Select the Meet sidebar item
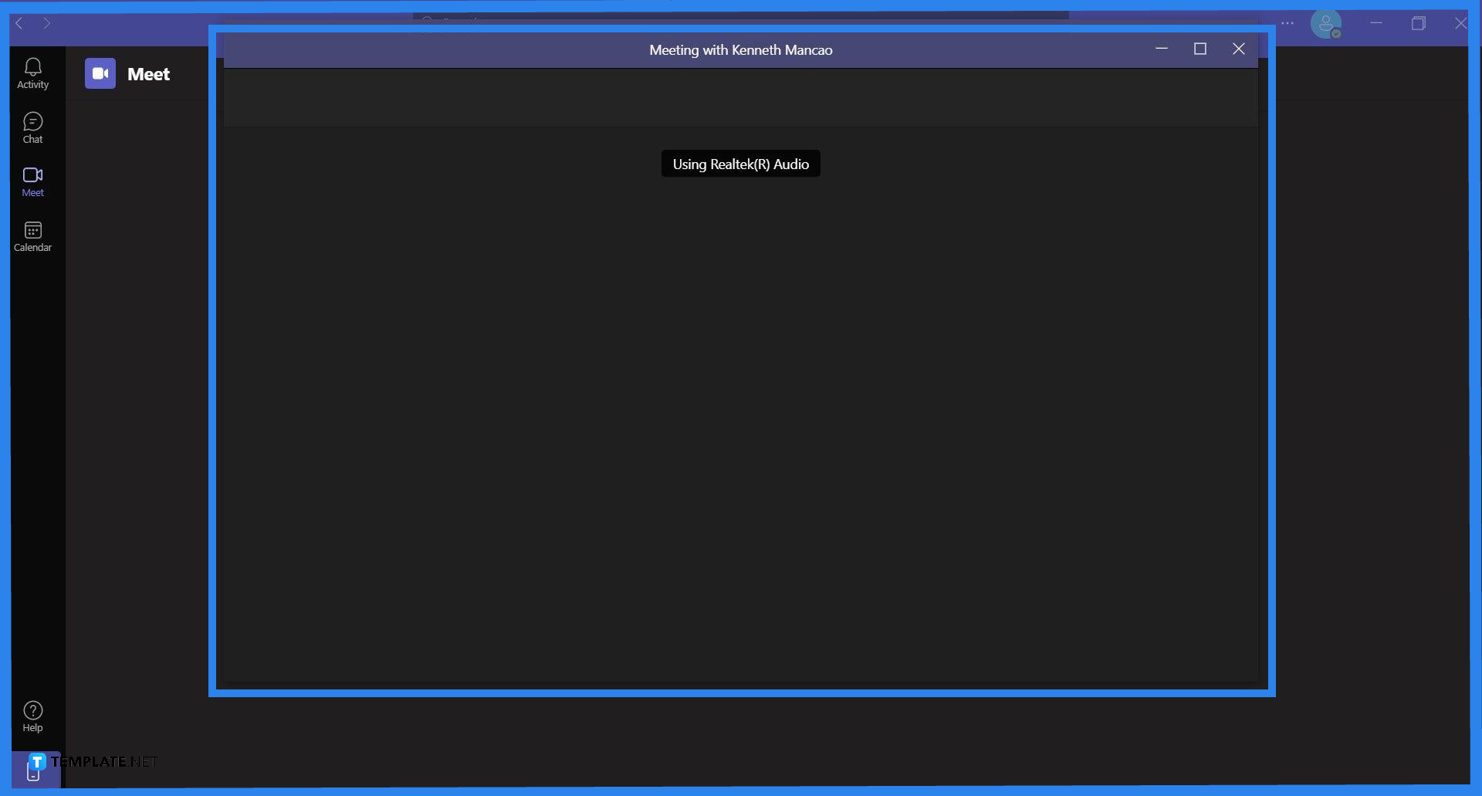Image resolution: width=1482 pixels, height=796 pixels. (32, 182)
